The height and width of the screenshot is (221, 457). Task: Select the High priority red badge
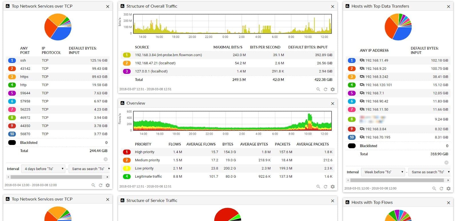click(127, 152)
